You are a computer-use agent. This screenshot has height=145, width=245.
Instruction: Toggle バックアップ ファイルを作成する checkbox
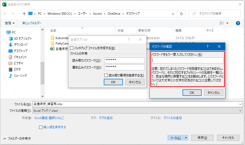coord(72,48)
